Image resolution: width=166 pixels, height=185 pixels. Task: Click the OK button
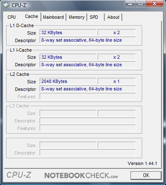146,175
